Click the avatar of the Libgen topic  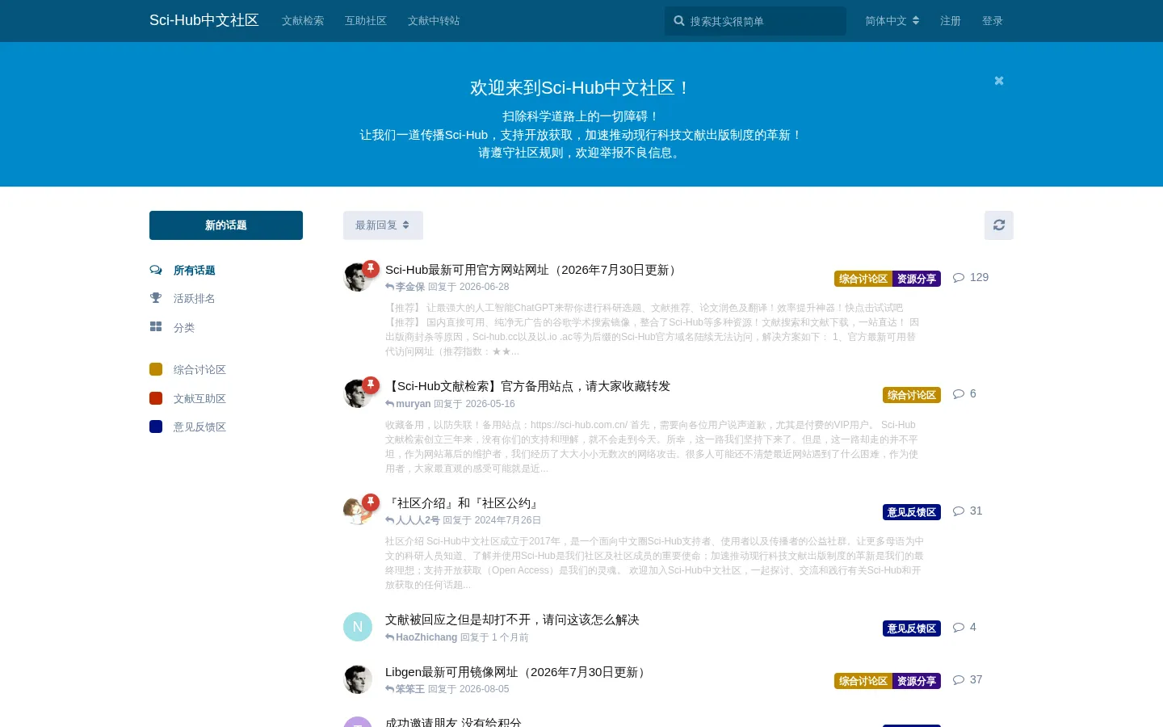click(358, 679)
